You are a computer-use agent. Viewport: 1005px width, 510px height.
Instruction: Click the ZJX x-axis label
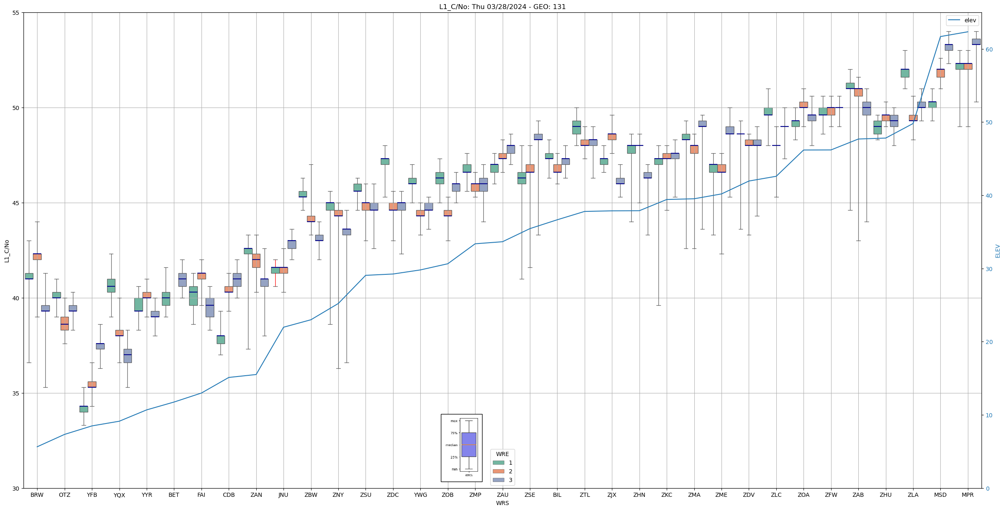[612, 495]
